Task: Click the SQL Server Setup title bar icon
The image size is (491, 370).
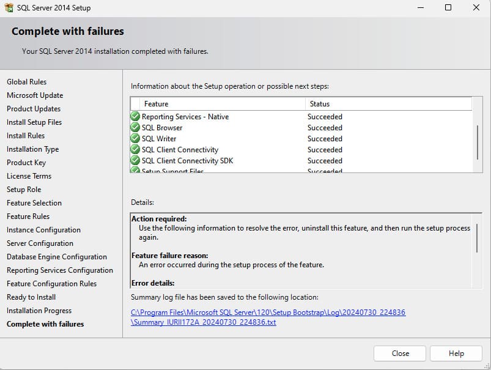Action: point(9,8)
